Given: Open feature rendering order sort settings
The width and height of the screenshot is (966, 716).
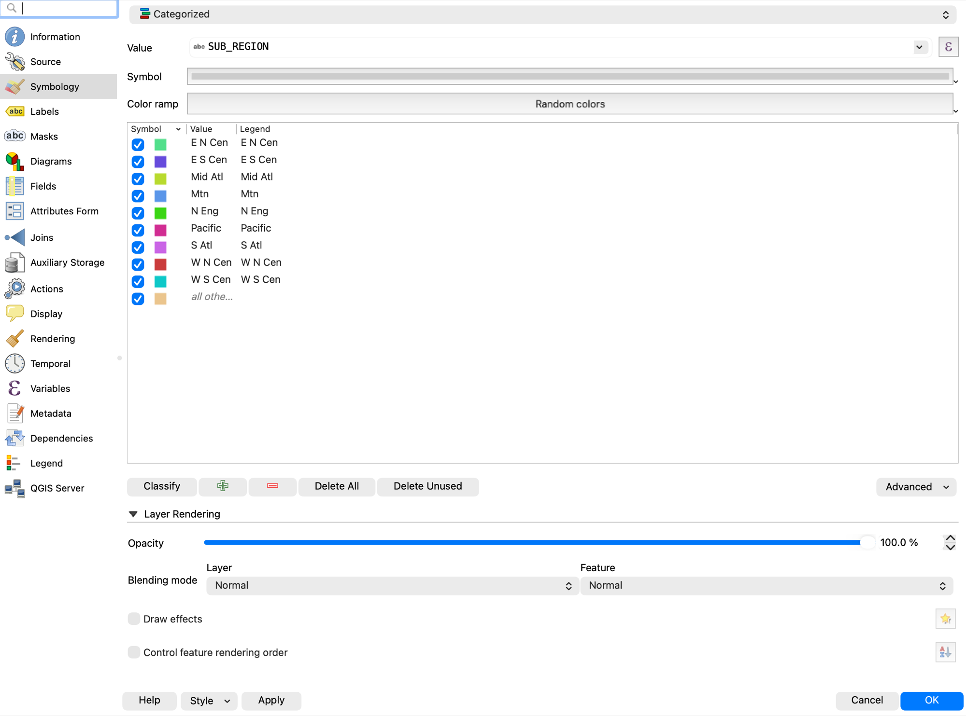Looking at the screenshot, I should coord(945,652).
